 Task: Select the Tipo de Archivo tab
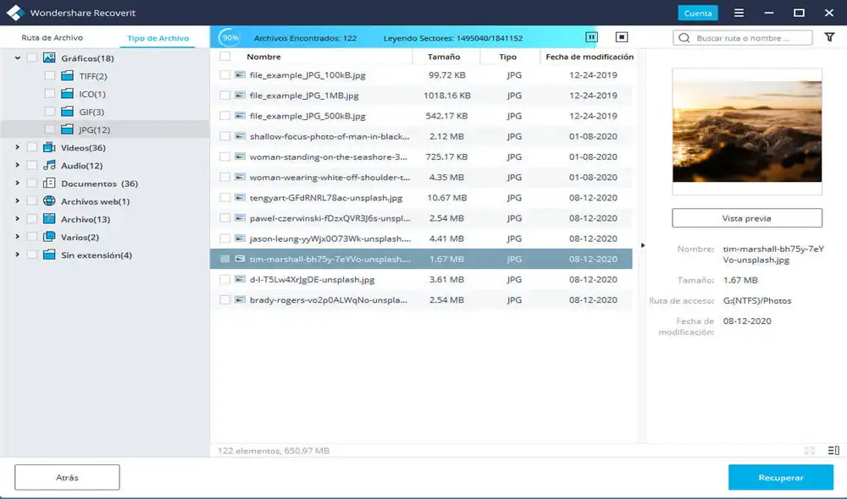coord(158,38)
